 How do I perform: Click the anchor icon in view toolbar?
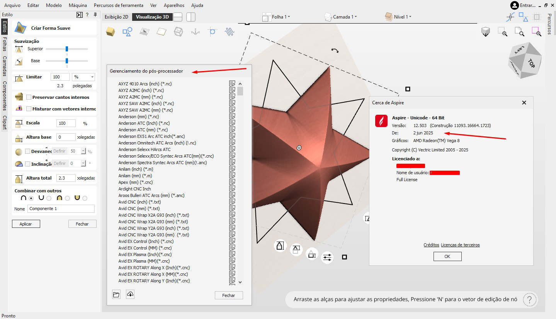196,32
